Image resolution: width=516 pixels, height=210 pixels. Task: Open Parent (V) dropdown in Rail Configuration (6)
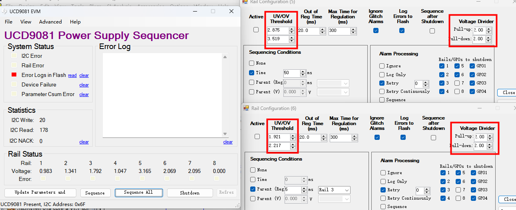point(334,199)
